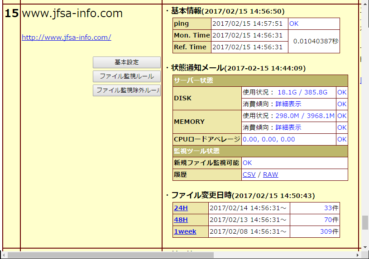Screen dimensions: 369x259
Task: Click the vertical scrollbar thumb
Action: click(365, 222)
